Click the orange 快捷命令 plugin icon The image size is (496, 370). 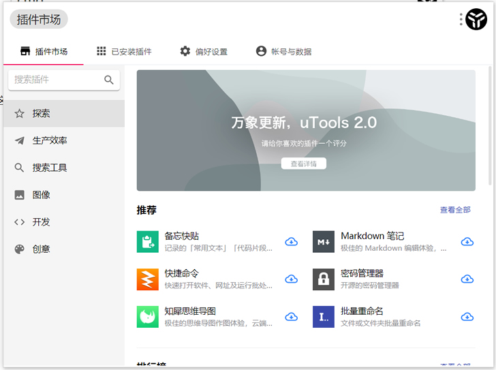pyautogui.click(x=148, y=279)
